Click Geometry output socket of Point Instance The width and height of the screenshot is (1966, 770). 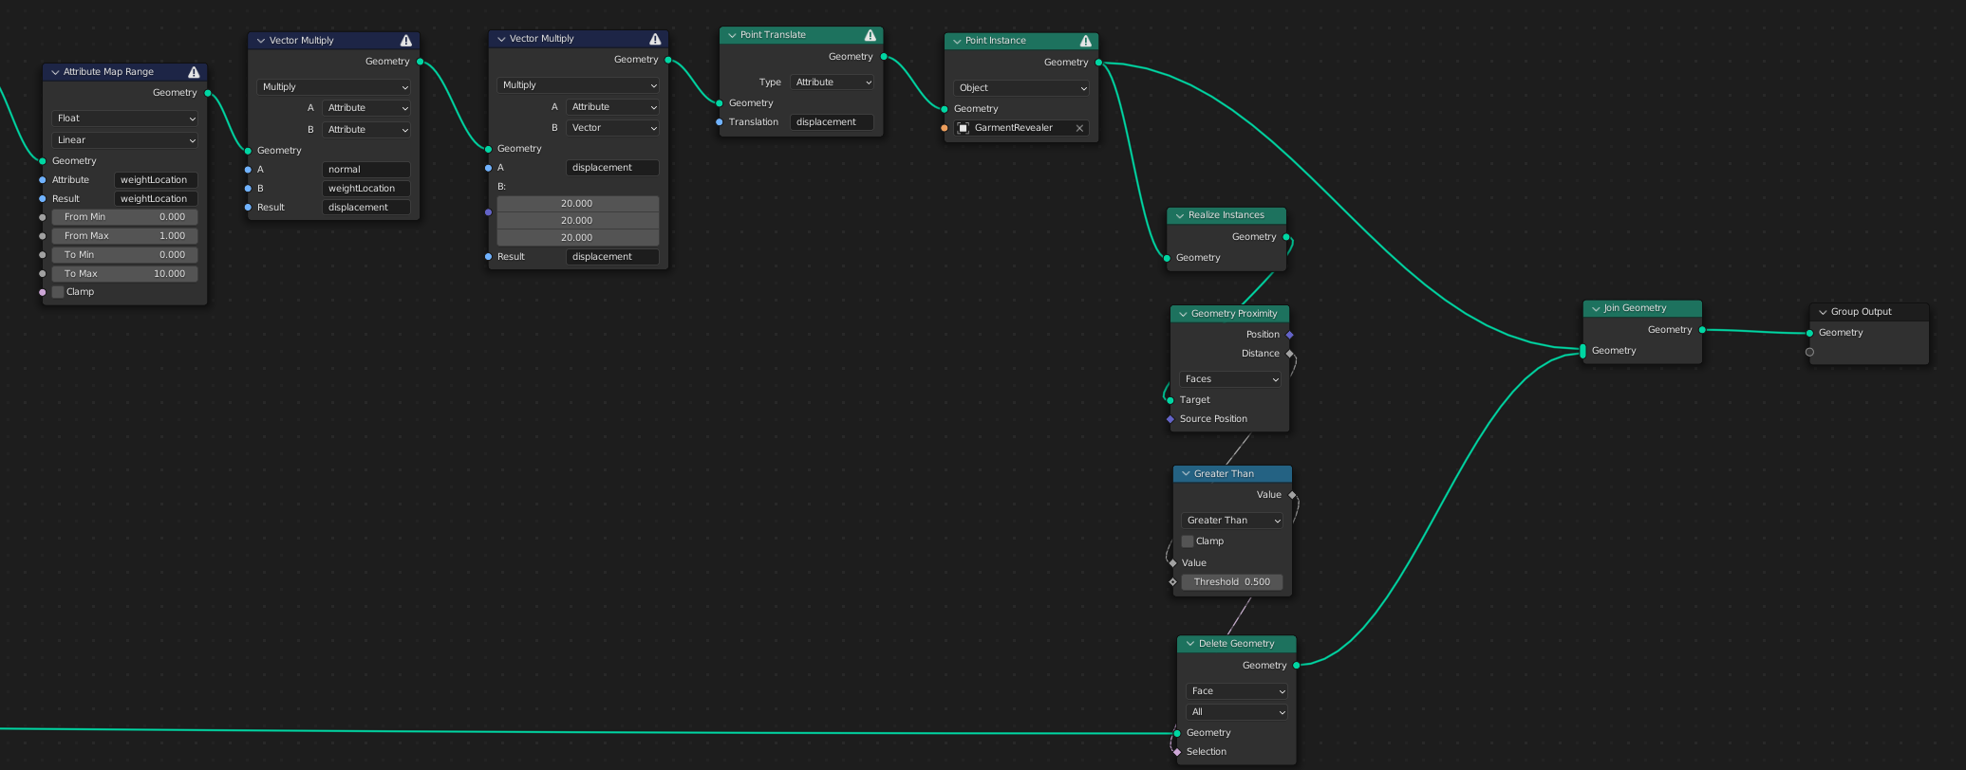1099,63
